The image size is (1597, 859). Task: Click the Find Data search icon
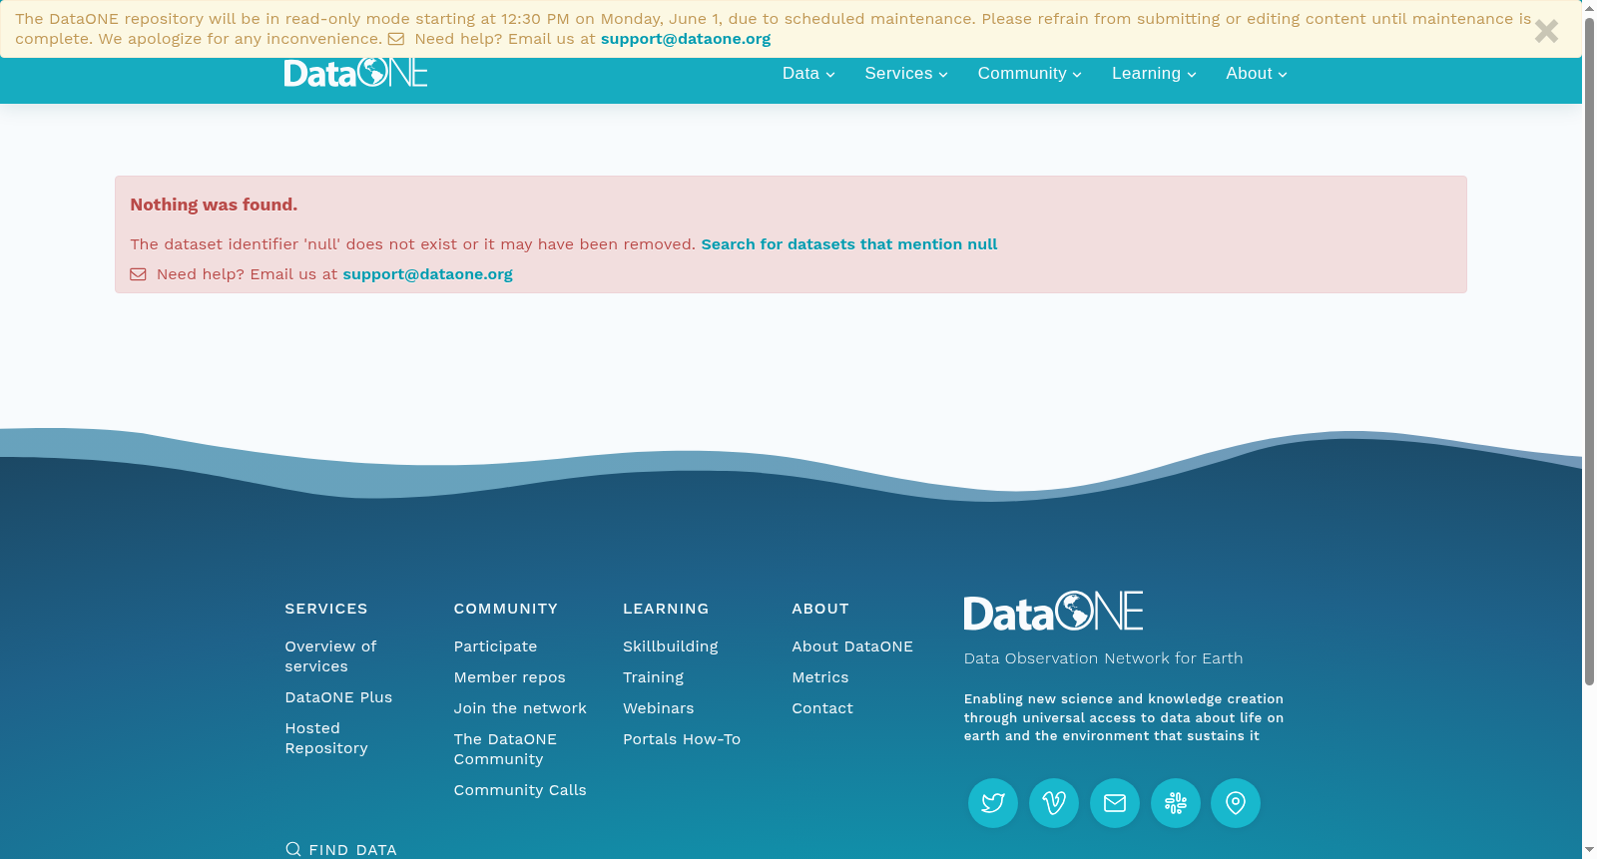[292, 849]
